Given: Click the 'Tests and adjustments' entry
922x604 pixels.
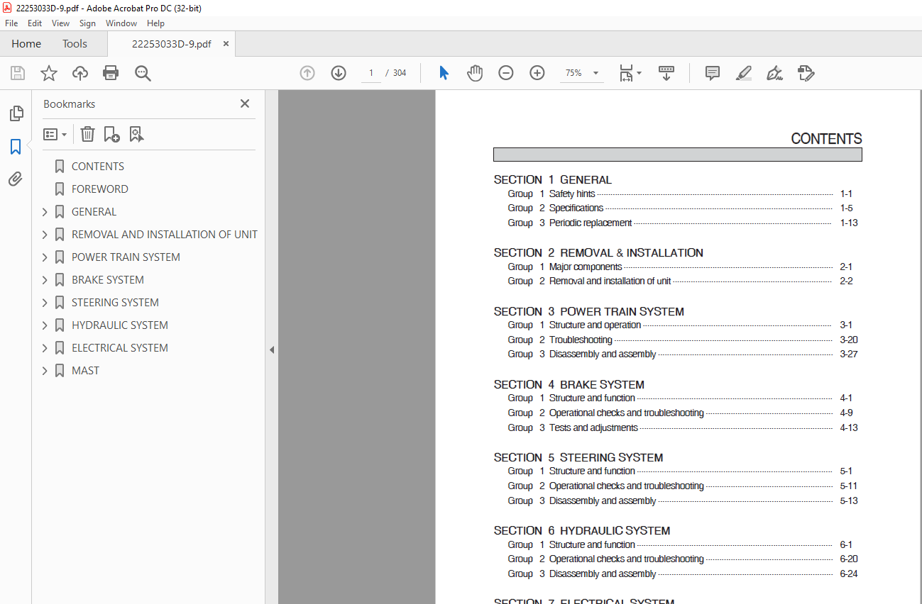Looking at the screenshot, I should point(593,427).
